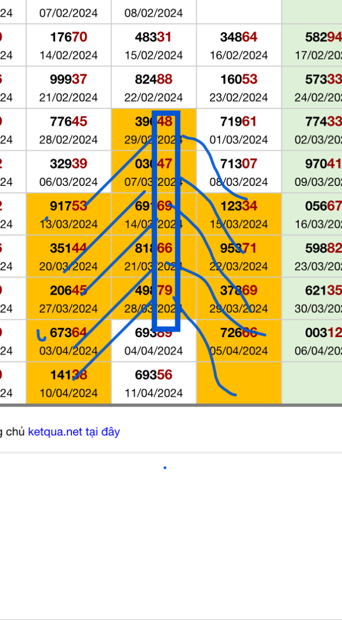
Task: Select the date 15/03/2024
Action: point(239,224)
